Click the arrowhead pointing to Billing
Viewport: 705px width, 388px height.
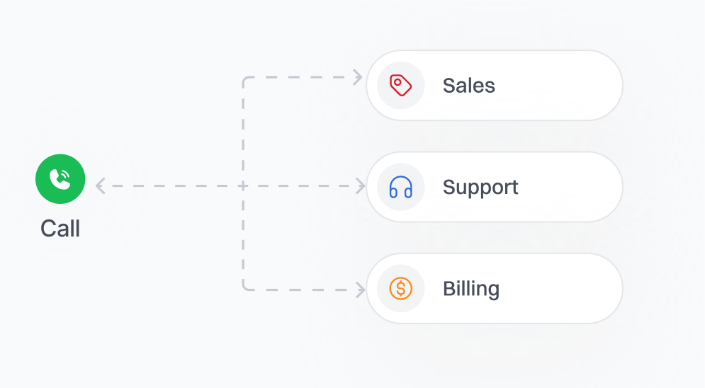360,289
